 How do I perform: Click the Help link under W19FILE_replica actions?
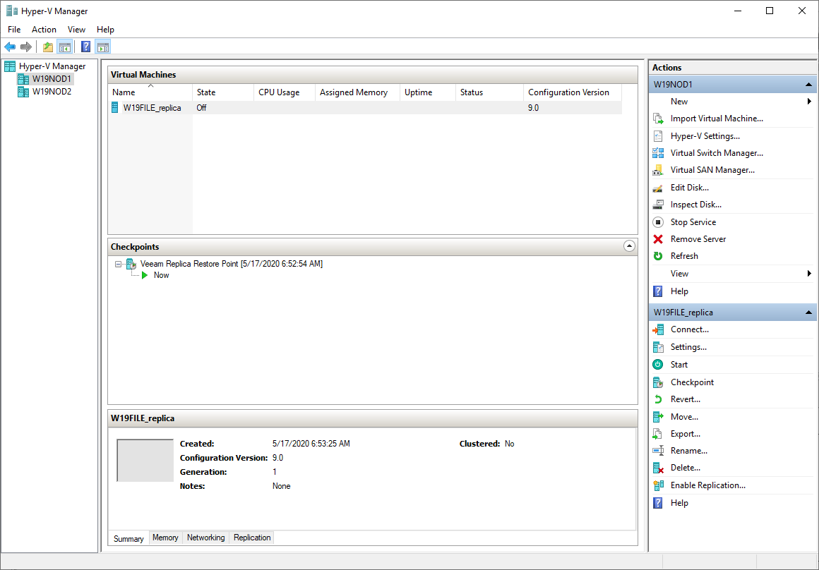click(679, 503)
